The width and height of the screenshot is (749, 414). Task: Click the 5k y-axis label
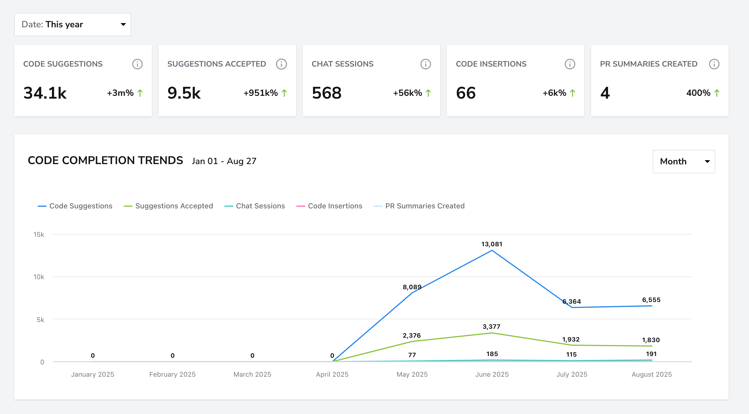pyautogui.click(x=40, y=320)
